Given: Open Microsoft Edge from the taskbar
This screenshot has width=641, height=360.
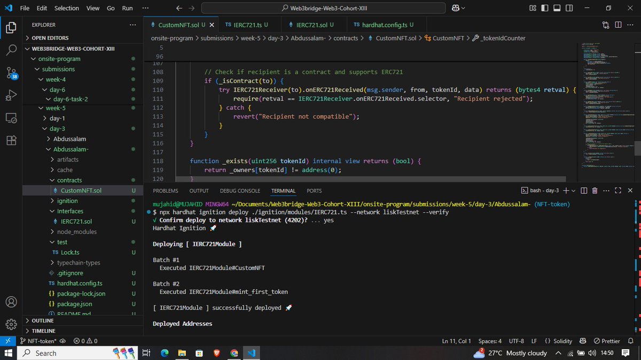Looking at the screenshot, I should pos(164,353).
